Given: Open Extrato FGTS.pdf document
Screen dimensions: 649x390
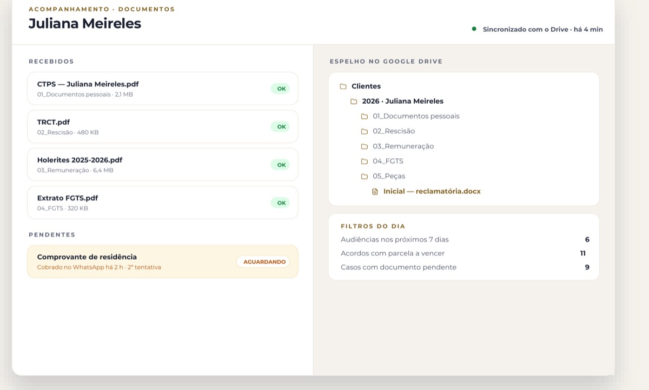Looking at the screenshot, I should (162, 203).
